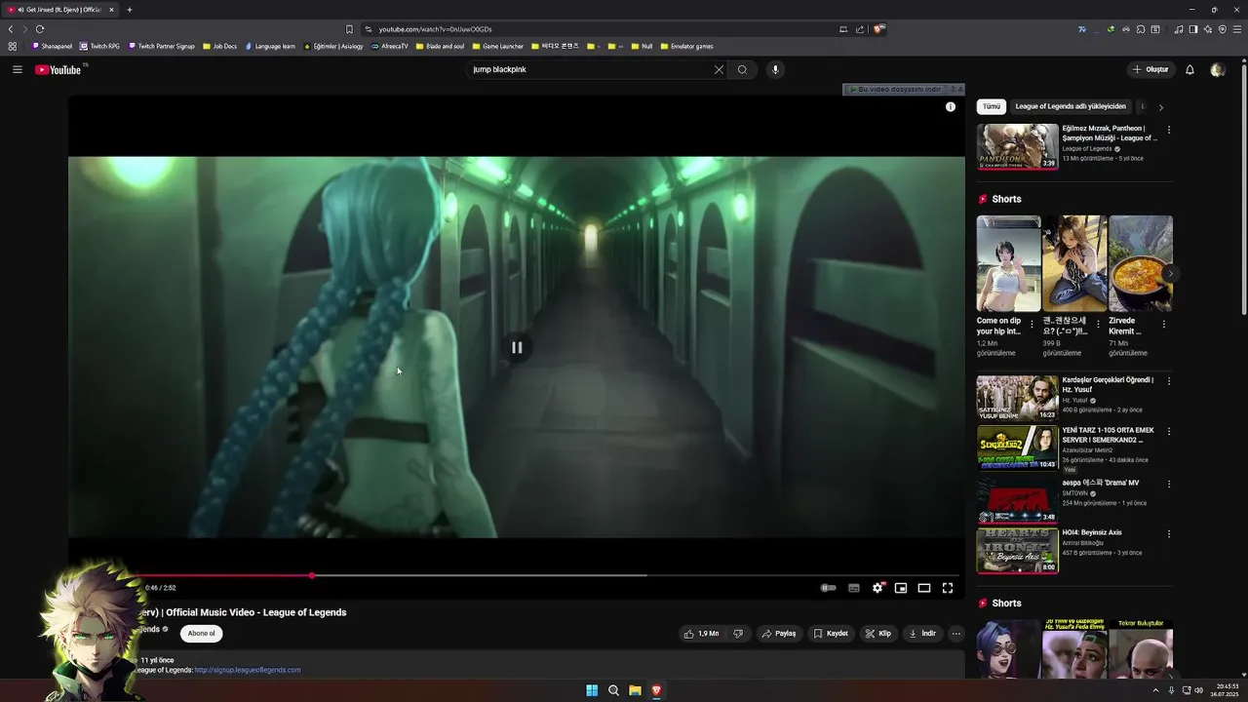Screen dimensions: 1248x702
Task: Open YouTube notifications bell
Action: pyautogui.click(x=1189, y=69)
